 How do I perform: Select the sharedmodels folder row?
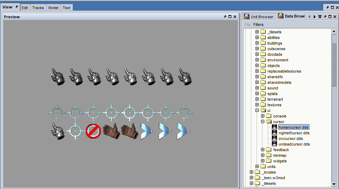click(276, 82)
